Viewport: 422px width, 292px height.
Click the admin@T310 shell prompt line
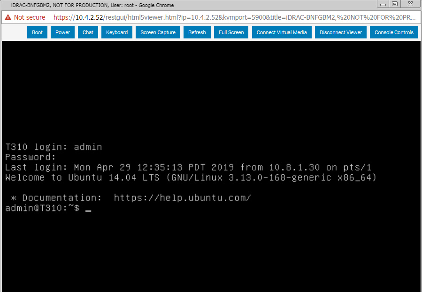coord(48,208)
